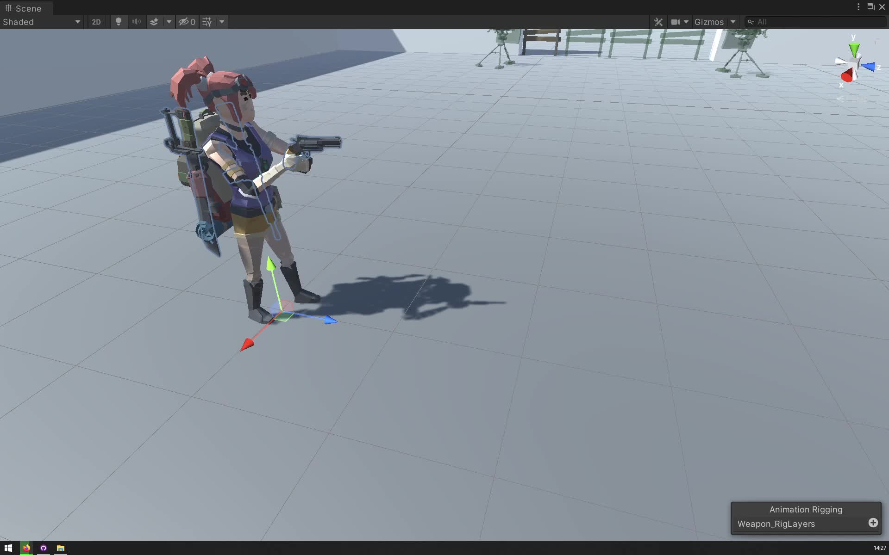Click the hidden objects count eye icon

[184, 22]
